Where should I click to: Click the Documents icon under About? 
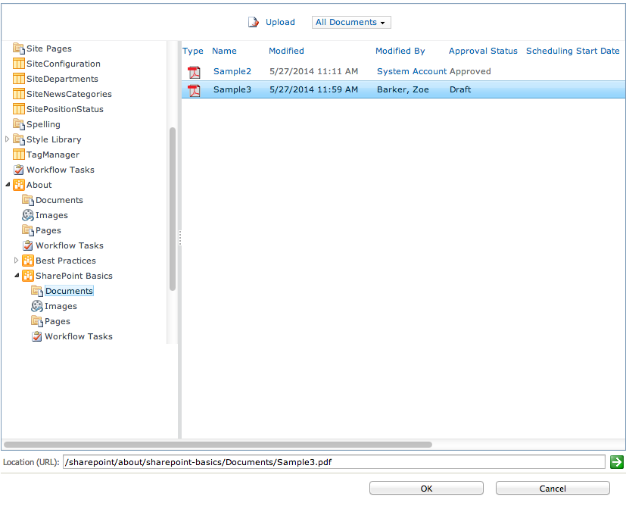(x=28, y=200)
